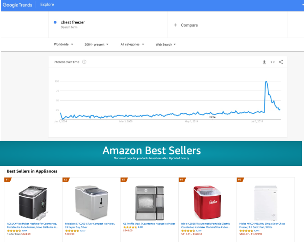304x243 pixels.
Task: Click the red Igloo ice maker image
Action: 207,202
